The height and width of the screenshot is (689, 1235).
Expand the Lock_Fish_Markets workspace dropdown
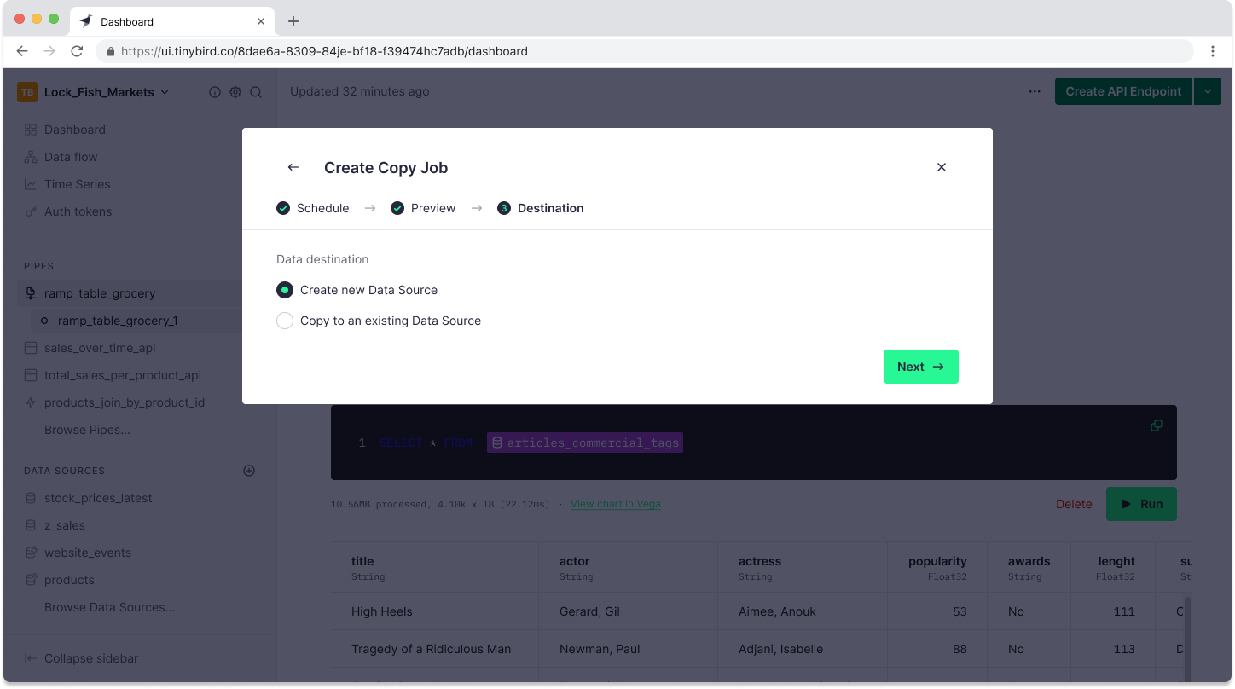pos(165,92)
